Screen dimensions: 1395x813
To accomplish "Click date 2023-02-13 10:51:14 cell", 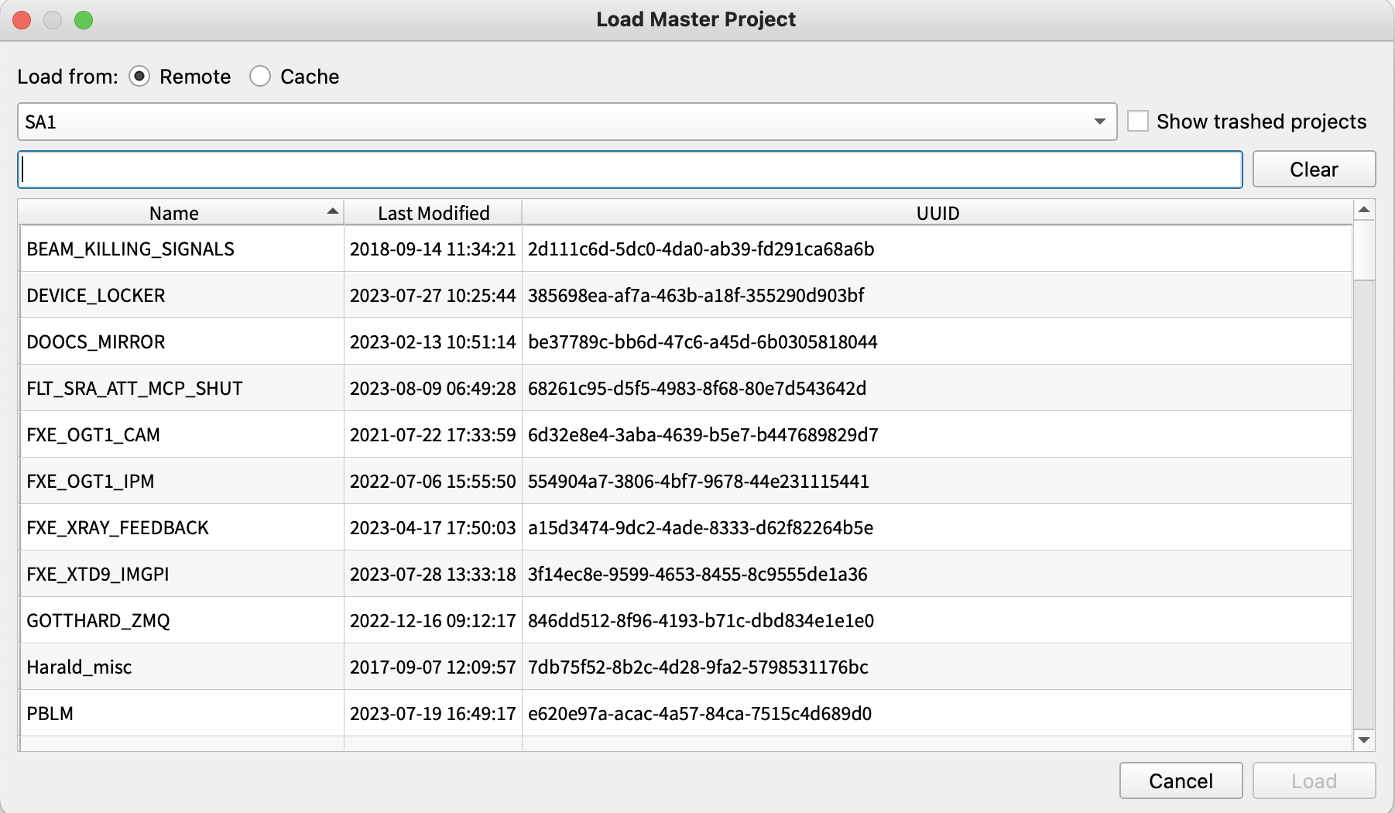I will [x=433, y=341].
